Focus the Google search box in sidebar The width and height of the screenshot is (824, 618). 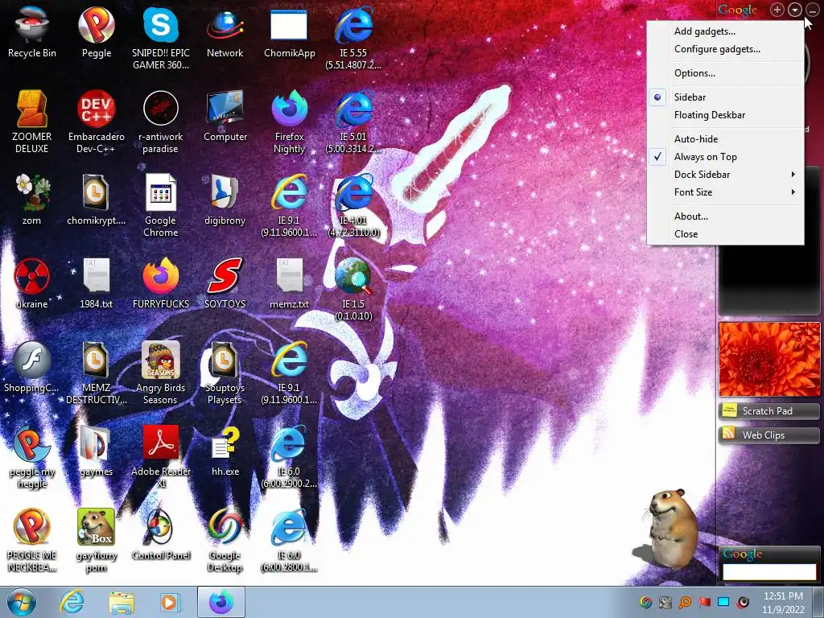pyautogui.click(x=769, y=572)
